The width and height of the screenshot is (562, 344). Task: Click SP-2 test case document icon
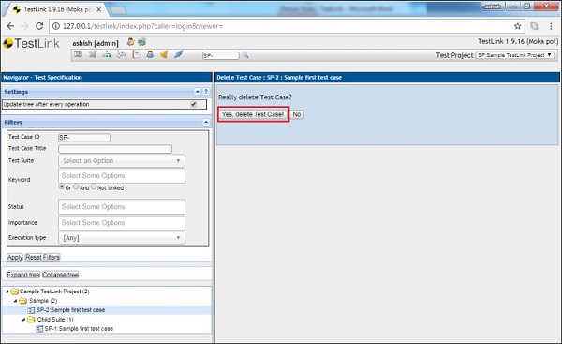31,310
